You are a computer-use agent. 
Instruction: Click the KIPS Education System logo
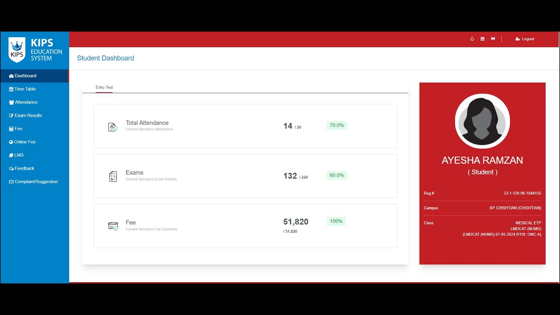click(35, 50)
